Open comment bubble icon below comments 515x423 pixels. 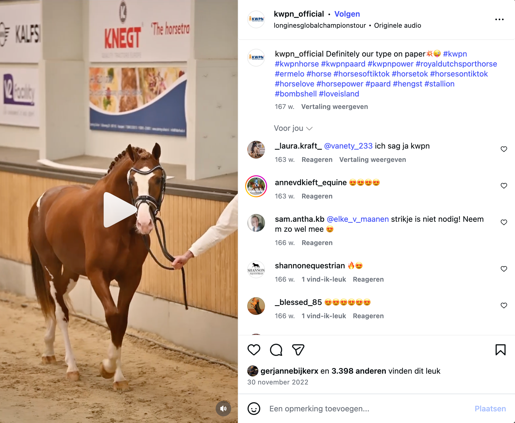[276, 350]
